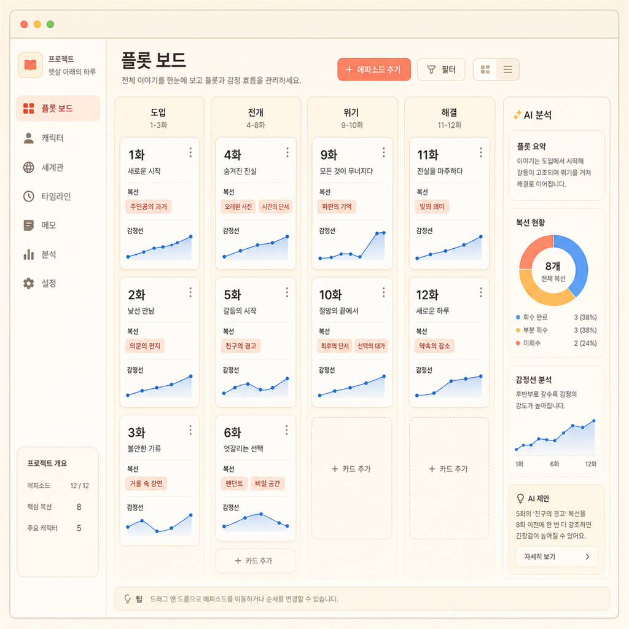This screenshot has width=629, height=629.
Task: Add a card under the 전개 column
Action: pos(256,561)
